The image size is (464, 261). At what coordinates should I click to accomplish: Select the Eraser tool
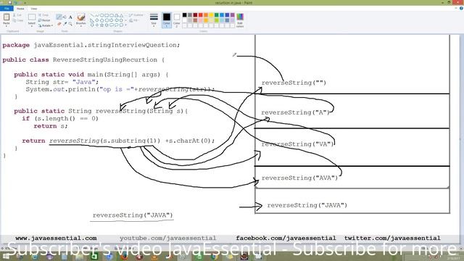(x=59, y=24)
